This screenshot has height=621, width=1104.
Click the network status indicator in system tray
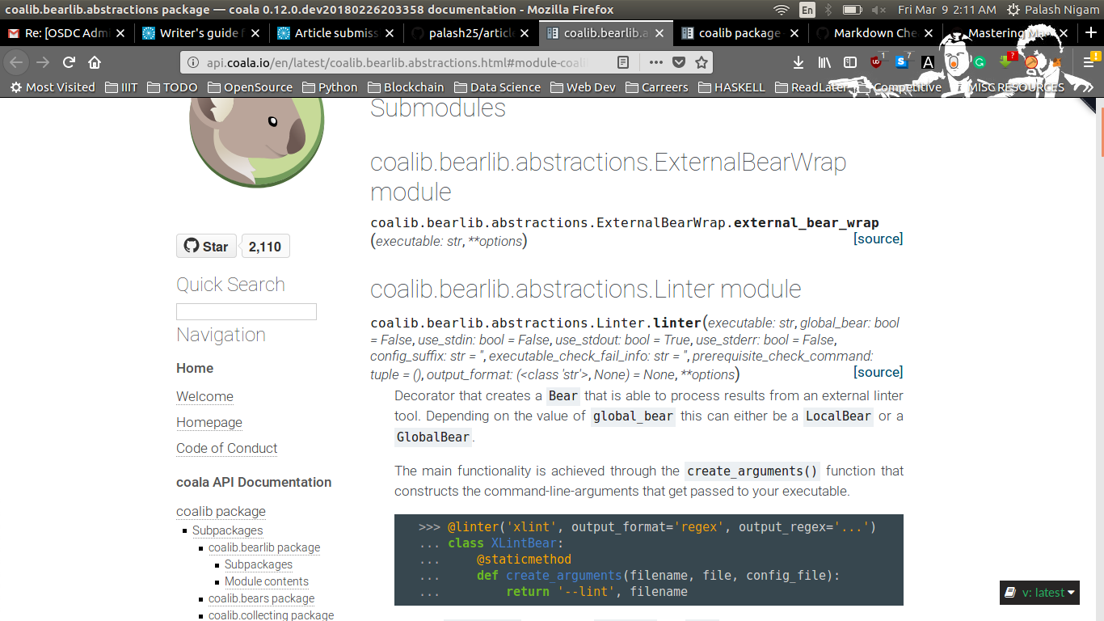pos(780,11)
